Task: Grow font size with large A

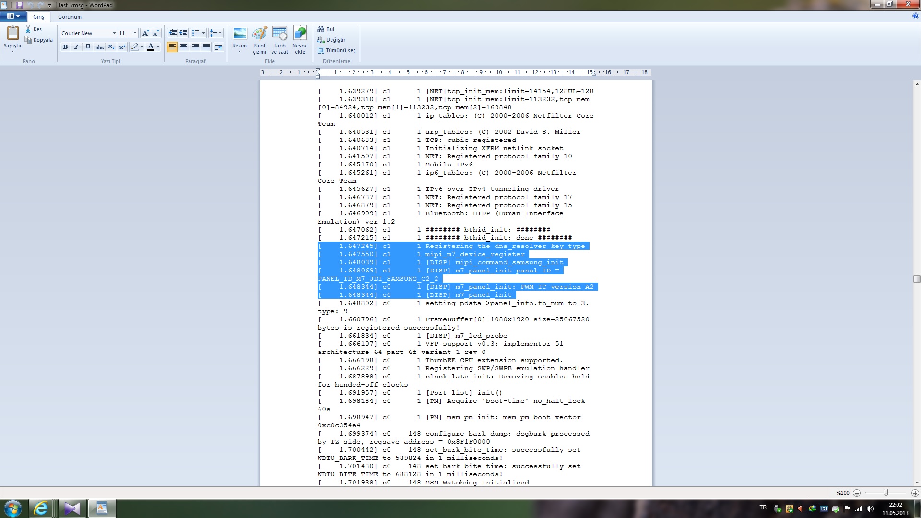Action: coord(145,33)
